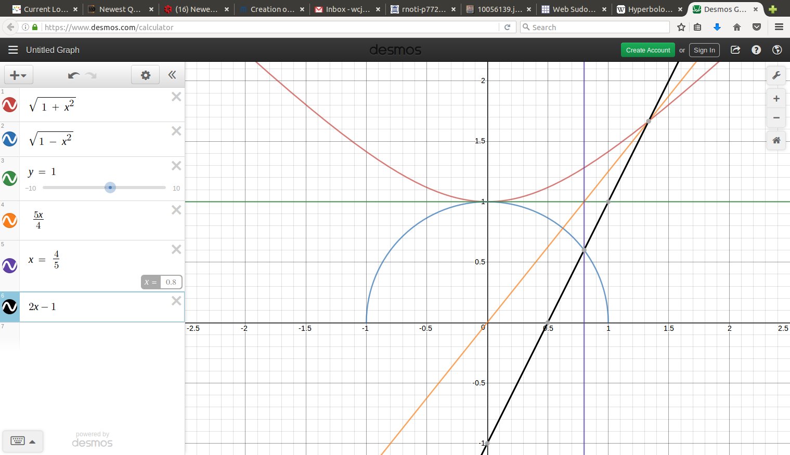Screen dimensions: 790x455
Task: Toggle visibility of black 2x−1 line
Action: pyautogui.click(x=10, y=306)
